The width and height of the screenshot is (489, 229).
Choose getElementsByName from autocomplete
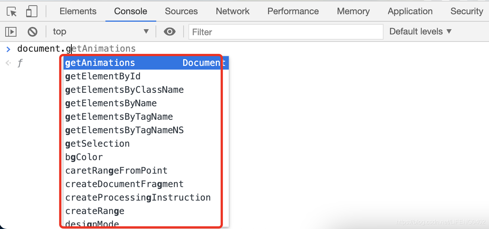[146, 103]
